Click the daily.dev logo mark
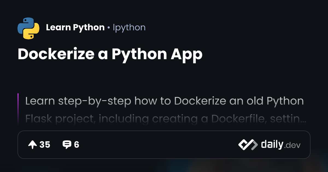 click(248, 145)
